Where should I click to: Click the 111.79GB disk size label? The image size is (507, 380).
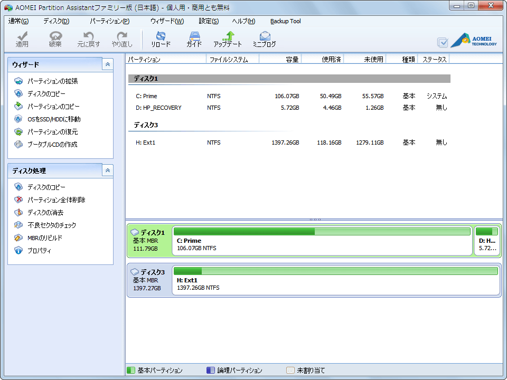pyautogui.click(x=146, y=249)
